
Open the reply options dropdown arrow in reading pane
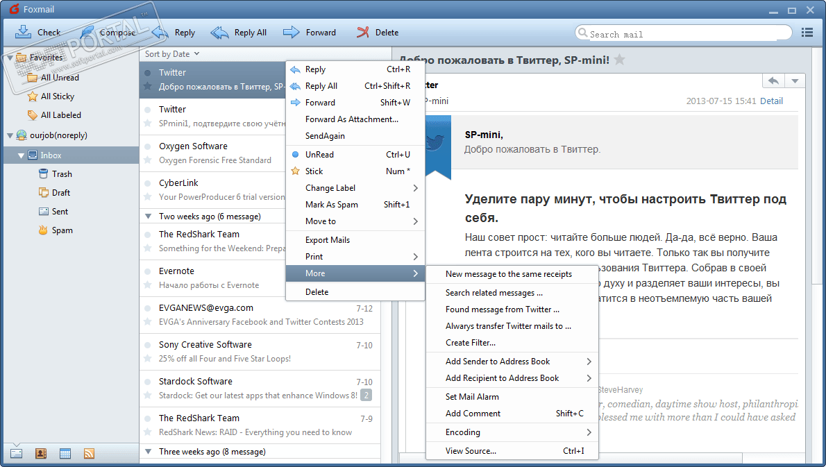pyautogui.click(x=795, y=81)
